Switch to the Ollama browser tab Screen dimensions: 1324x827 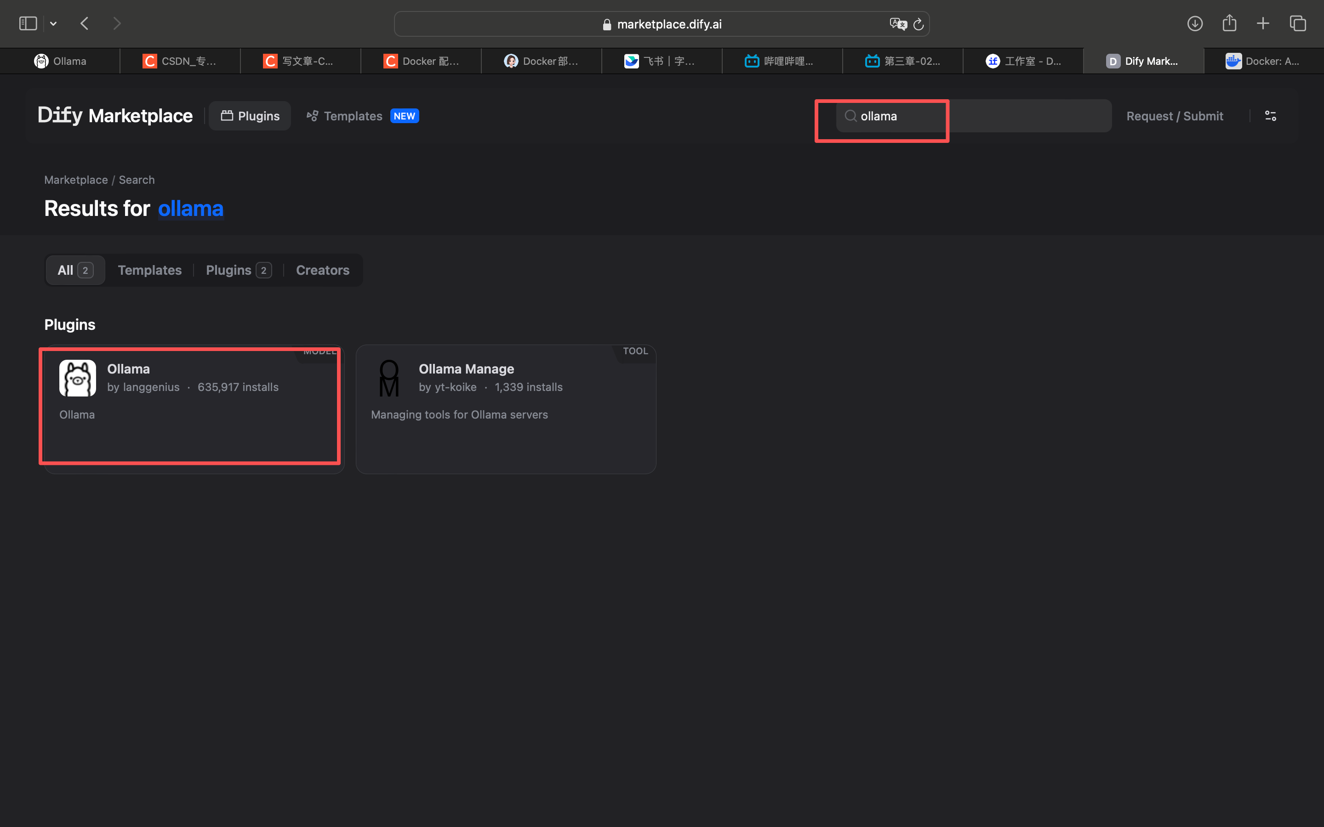60,61
